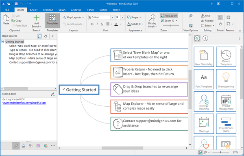Select the New Blank Map template

204,57
